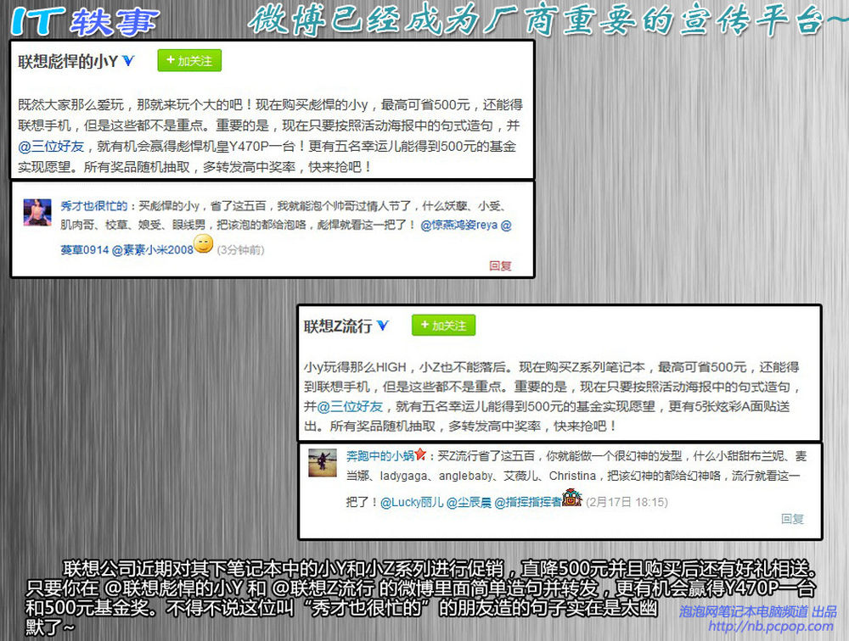Open 秀才也很忙的 commenter profile link
Screen dimensions: 849x641
pos(93,206)
